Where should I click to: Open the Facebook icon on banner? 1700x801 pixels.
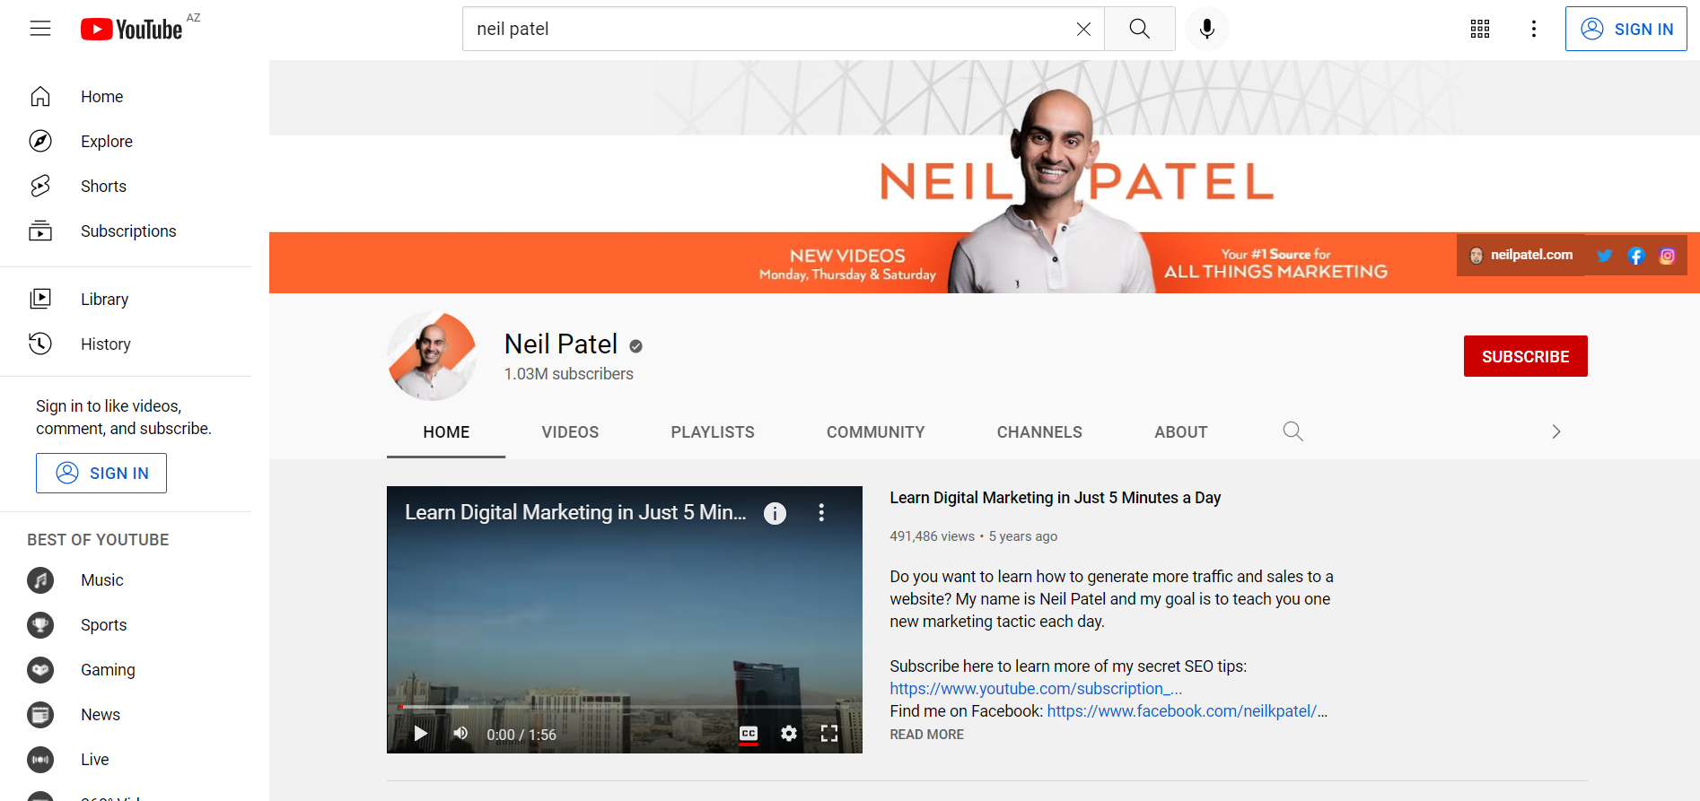click(1636, 256)
